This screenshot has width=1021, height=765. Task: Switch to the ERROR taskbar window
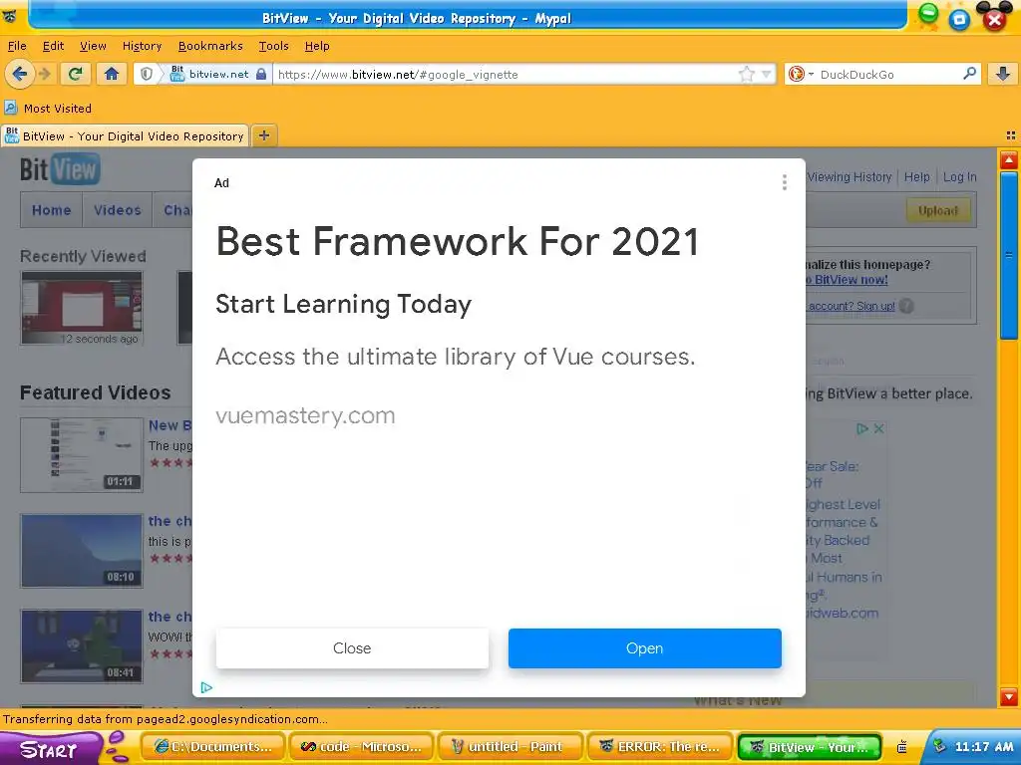660,747
